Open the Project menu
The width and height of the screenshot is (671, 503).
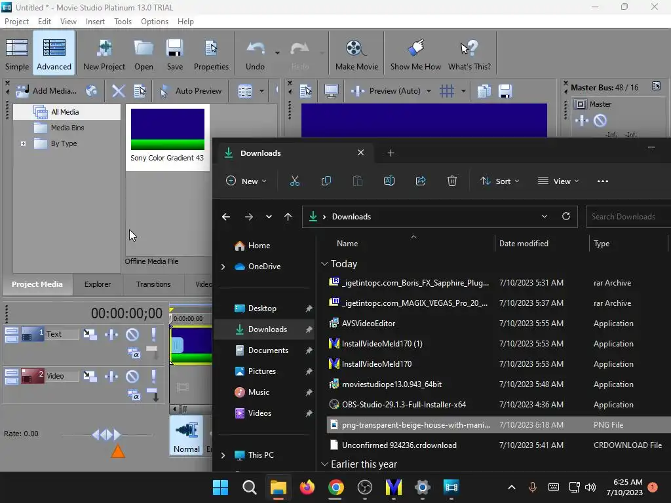(16, 22)
